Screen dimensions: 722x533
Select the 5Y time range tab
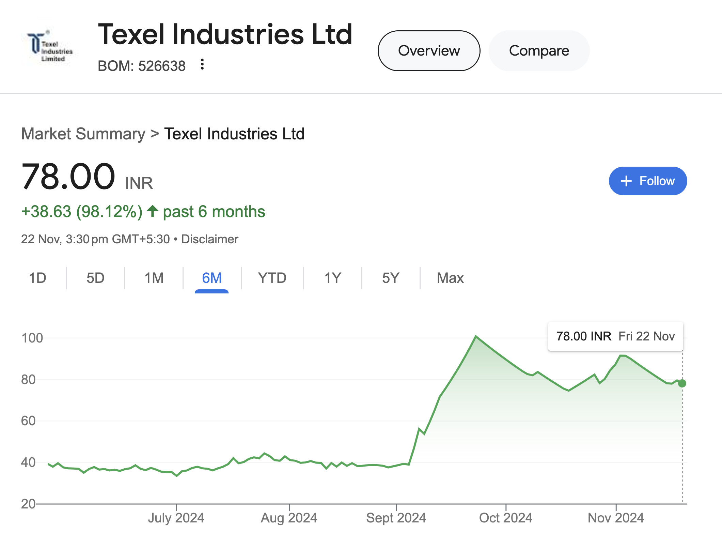click(x=391, y=278)
